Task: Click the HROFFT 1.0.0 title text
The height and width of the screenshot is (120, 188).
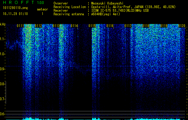Action: (x=23, y=2)
